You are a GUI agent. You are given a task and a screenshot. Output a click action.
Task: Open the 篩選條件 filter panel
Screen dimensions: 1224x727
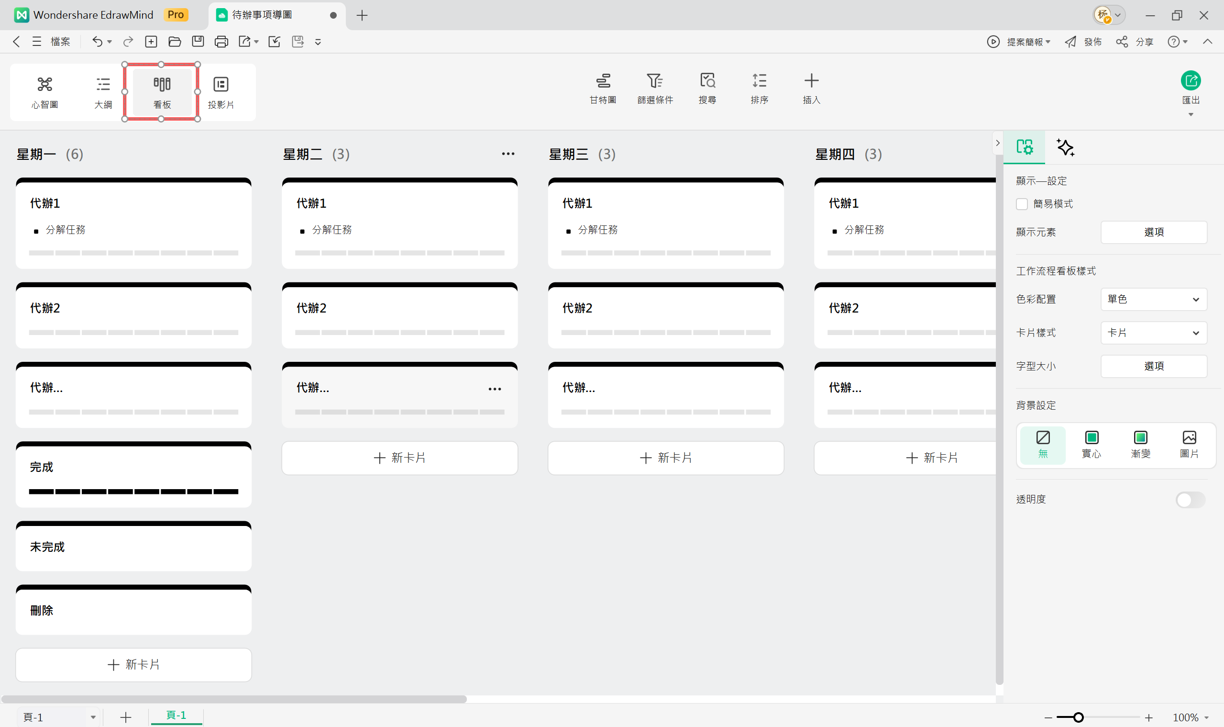click(x=655, y=88)
